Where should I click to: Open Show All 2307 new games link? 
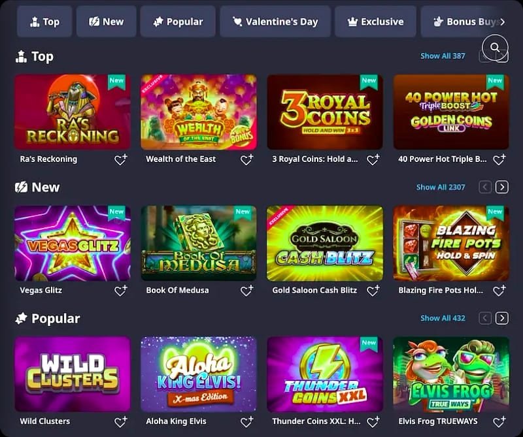pyautogui.click(x=440, y=187)
